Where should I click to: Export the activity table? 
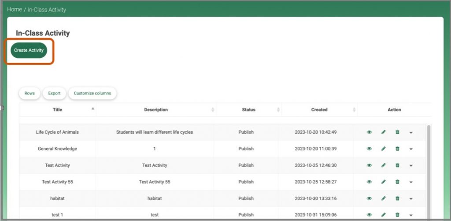(x=54, y=94)
